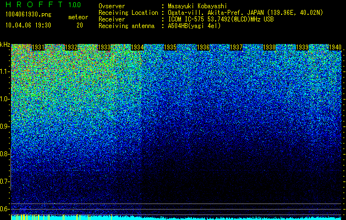
Task: Click the 1936 time marker
Action: point(203,47)
